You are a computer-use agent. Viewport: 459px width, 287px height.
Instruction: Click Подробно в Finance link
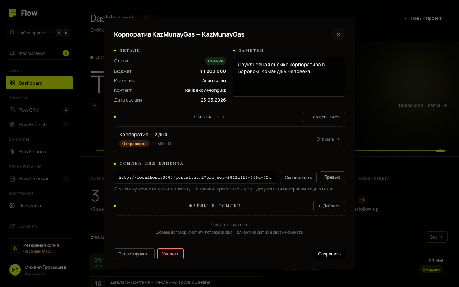(x=423, y=105)
